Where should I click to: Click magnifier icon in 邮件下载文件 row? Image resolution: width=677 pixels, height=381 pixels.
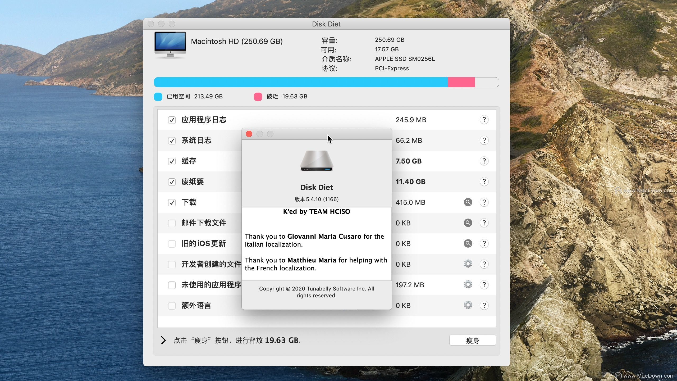pyautogui.click(x=468, y=223)
